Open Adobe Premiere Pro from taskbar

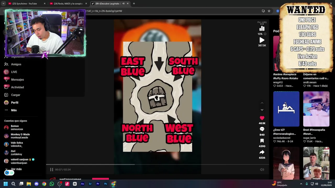point(98,184)
